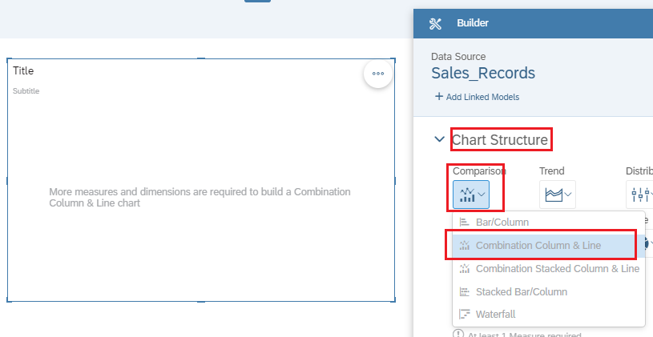653x337 pixels.
Task: Click the Bar/Column menu item icon
Action: click(464, 223)
